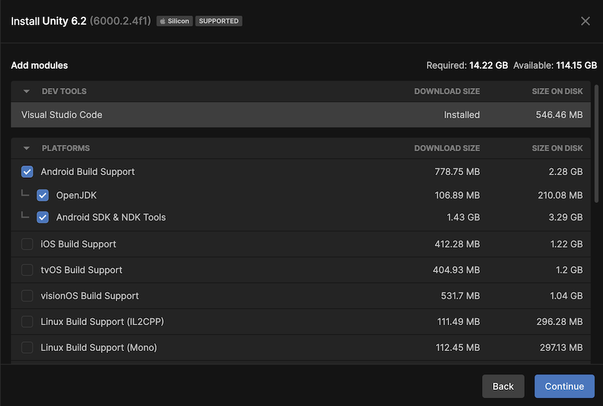Click the Apple Silicon badge
Viewport: 603px width, 406px height.
[x=175, y=21]
